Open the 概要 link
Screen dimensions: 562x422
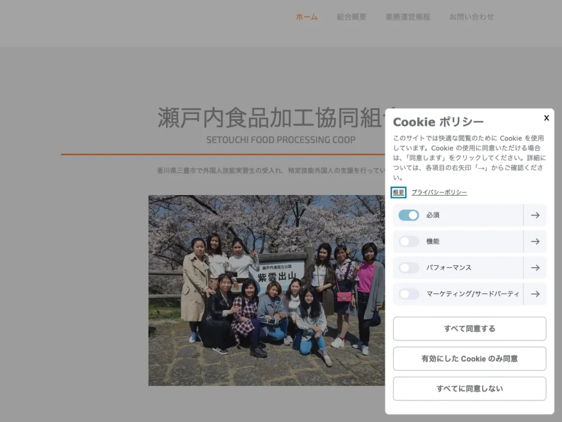click(398, 192)
